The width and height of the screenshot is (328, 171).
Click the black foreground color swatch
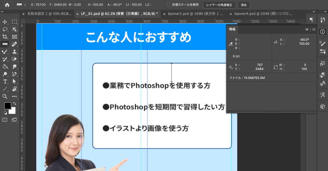tap(7, 106)
